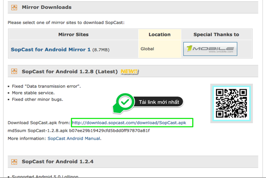
Task: Open the SopCast Android Manual link
Action: point(74,138)
